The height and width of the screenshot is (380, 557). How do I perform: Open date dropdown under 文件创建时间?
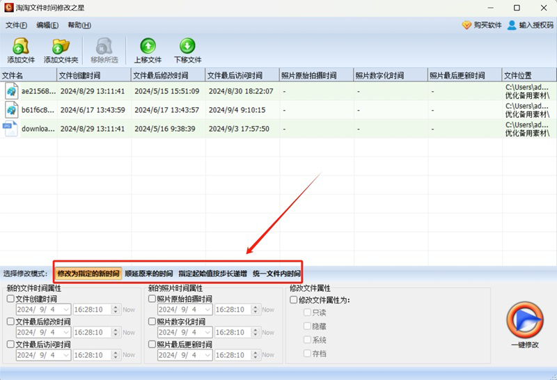tap(65, 310)
